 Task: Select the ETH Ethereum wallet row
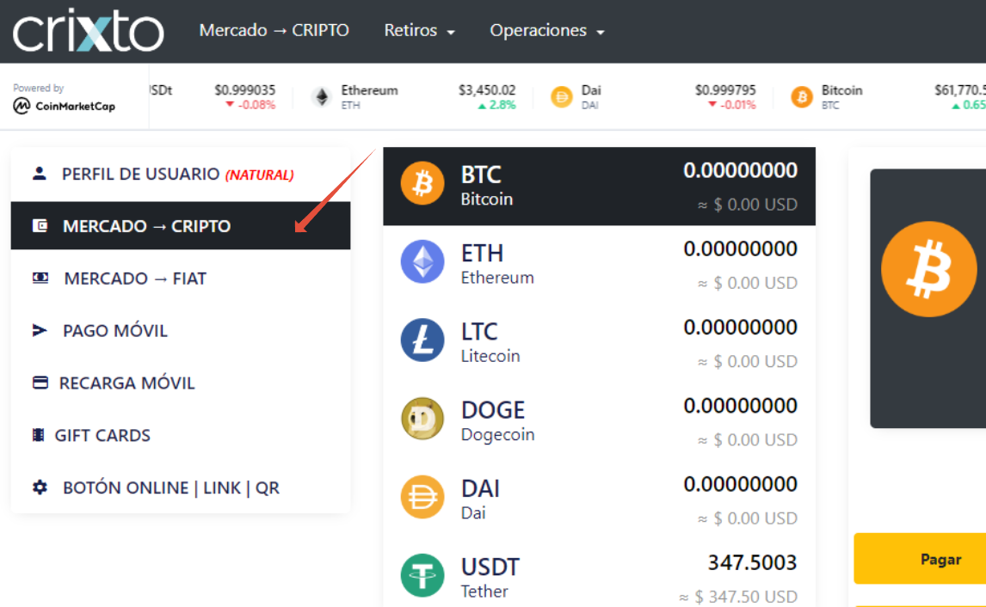coord(600,265)
